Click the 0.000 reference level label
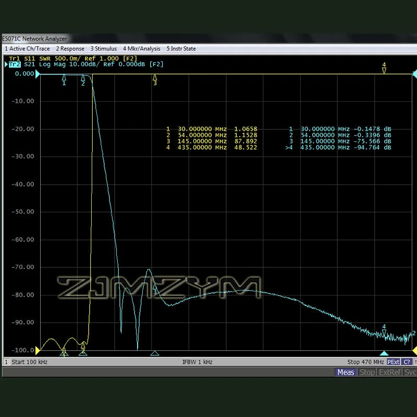The height and width of the screenshot is (417, 417). pos(24,73)
